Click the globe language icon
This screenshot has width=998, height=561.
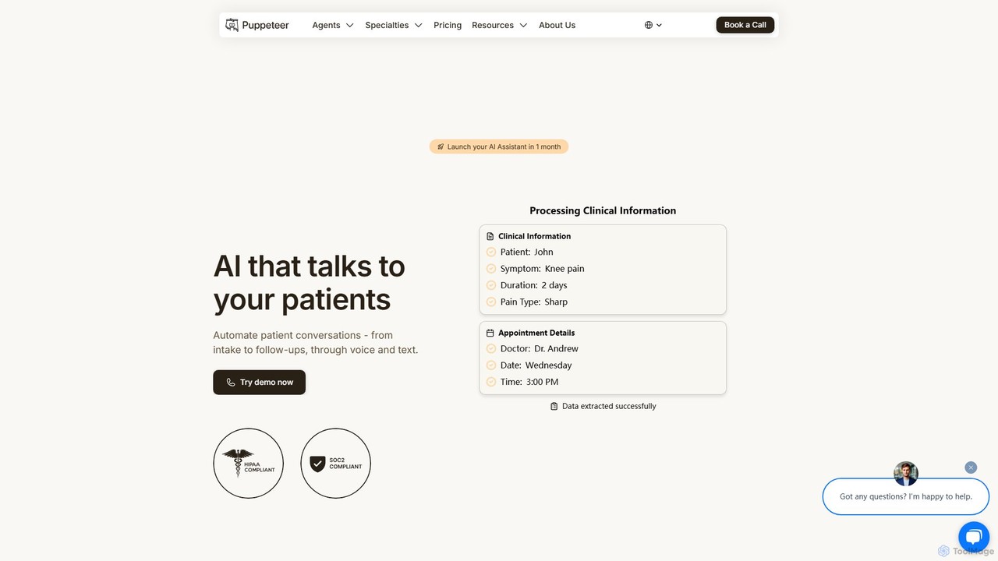coord(649,25)
